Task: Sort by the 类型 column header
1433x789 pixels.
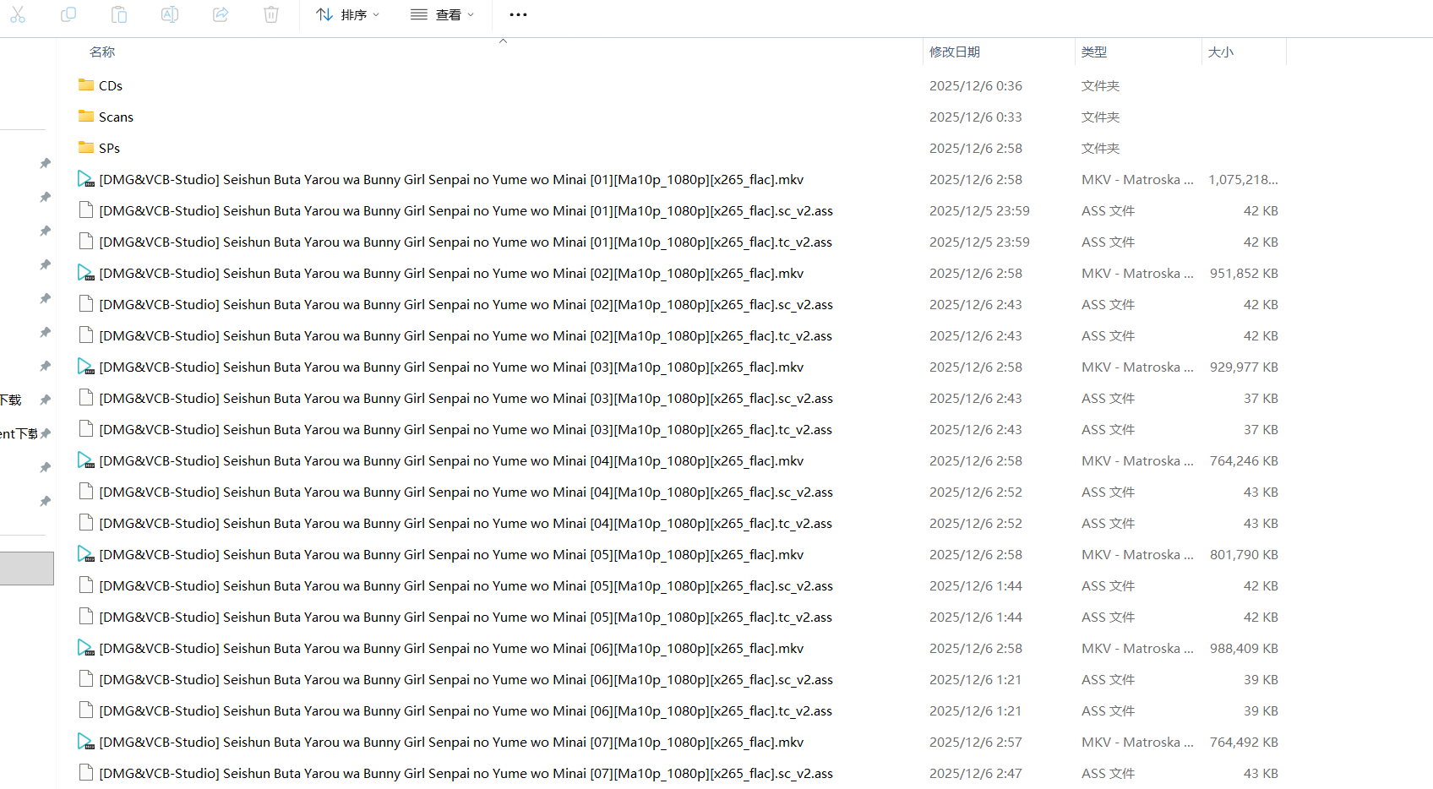Action: coord(1094,52)
